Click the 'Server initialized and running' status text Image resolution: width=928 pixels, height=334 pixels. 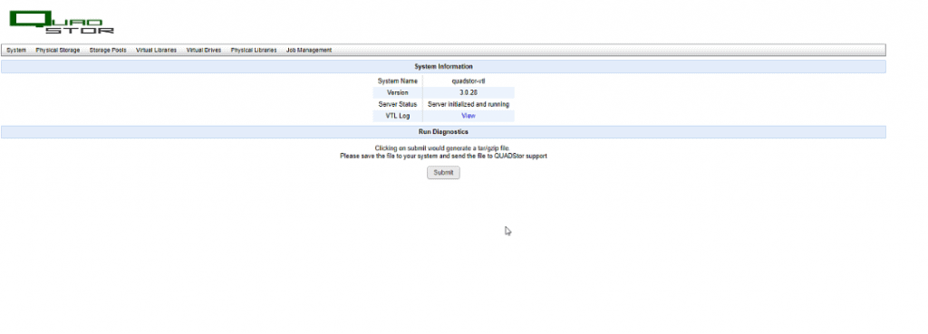click(x=469, y=105)
